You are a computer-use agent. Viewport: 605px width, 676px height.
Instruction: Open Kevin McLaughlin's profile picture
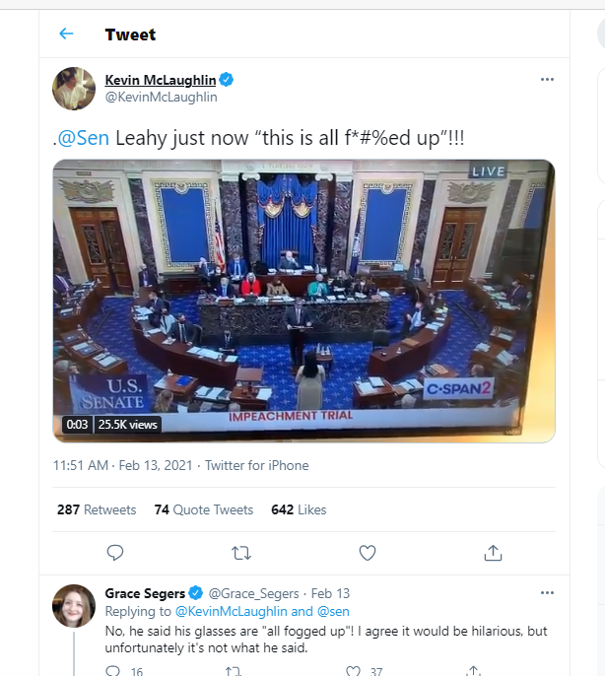pyautogui.click(x=74, y=89)
